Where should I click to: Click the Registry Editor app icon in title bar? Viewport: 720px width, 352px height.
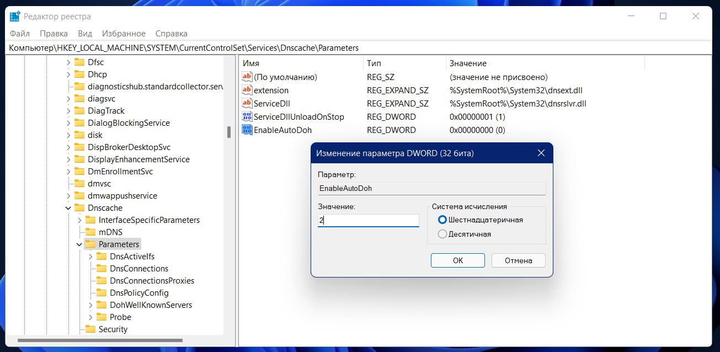point(15,16)
